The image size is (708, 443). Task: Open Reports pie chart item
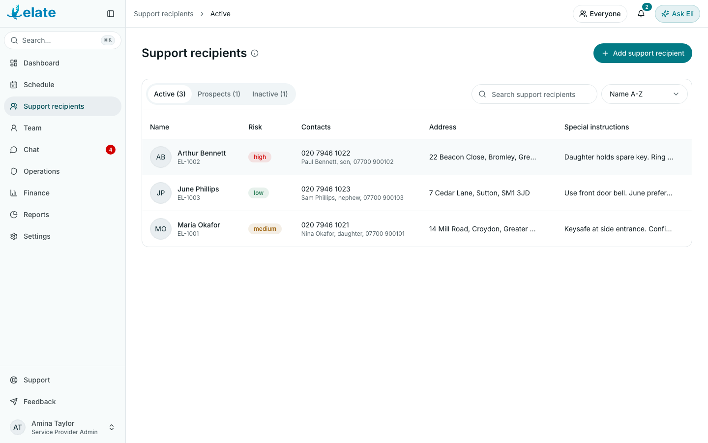(63, 215)
